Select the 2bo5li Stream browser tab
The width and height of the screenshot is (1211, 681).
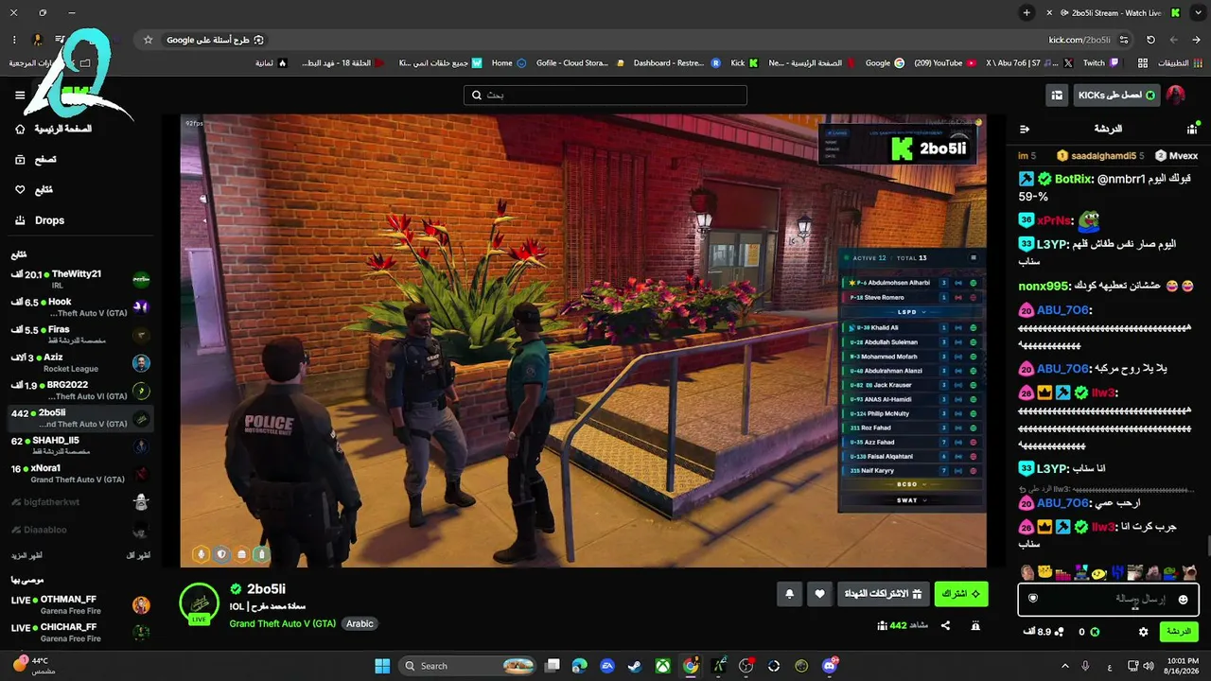coord(1116,13)
